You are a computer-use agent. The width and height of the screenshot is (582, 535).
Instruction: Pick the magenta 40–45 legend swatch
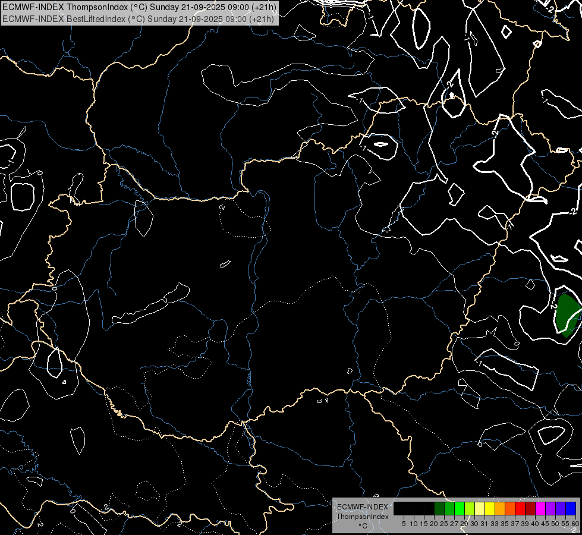[x=540, y=508]
